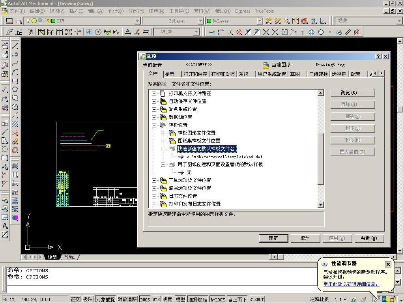Screen dimensions: 404x303
Task: Click the circular gauge tool icon
Action: coord(15,107)
